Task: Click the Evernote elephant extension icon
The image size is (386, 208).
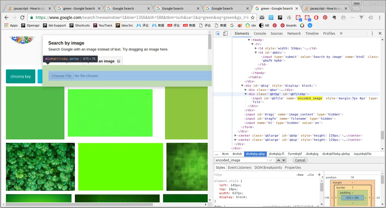Action: click(334, 17)
